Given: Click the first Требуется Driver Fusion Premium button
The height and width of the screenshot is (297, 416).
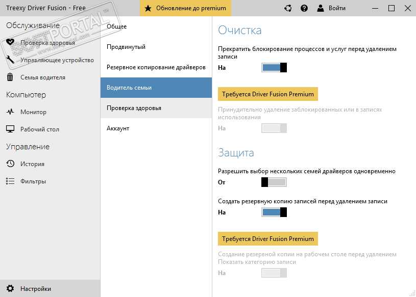Looking at the screenshot, I should pyautogui.click(x=268, y=94).
